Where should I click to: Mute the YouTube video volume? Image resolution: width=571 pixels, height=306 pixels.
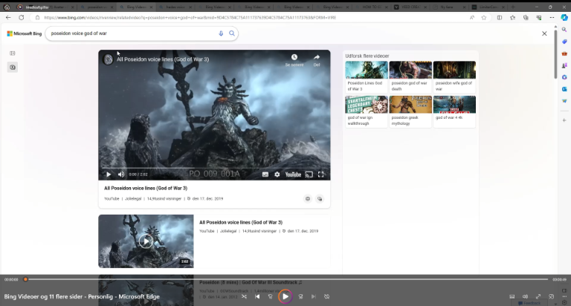pos(121,175)
